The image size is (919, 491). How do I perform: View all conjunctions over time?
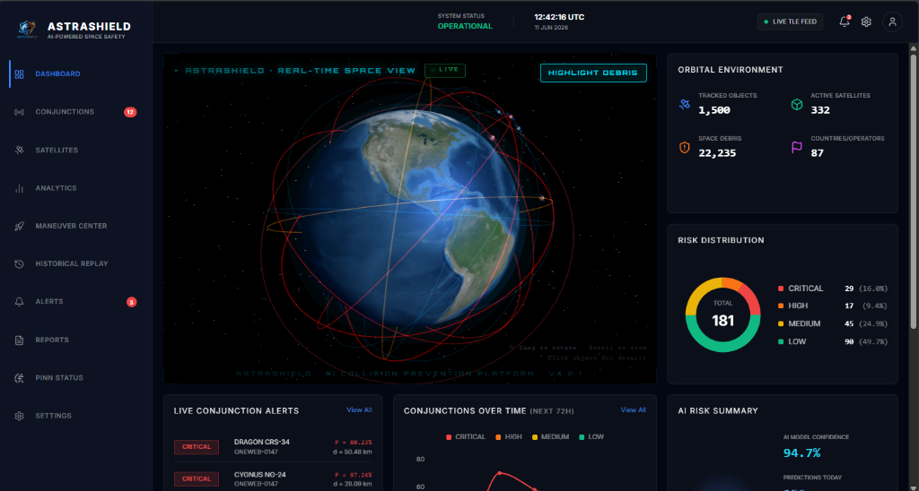(633, 409)
